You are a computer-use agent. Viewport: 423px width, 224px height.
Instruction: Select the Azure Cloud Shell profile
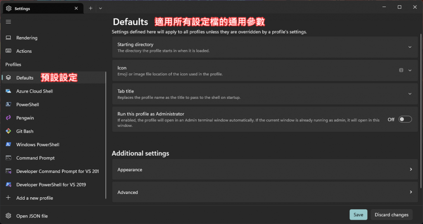click(53, 91)
